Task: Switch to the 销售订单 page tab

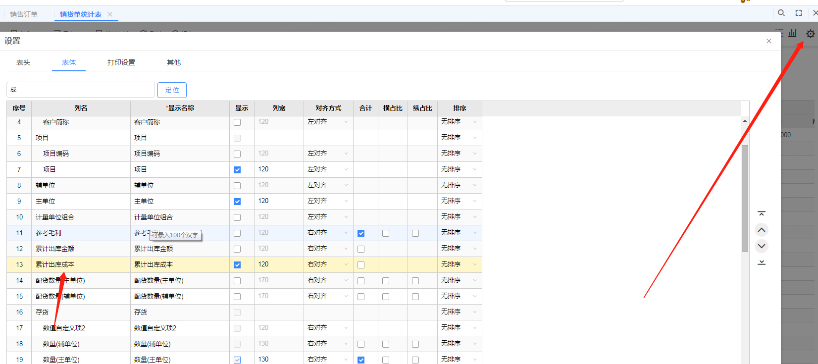Action: [x=24, y=14]
